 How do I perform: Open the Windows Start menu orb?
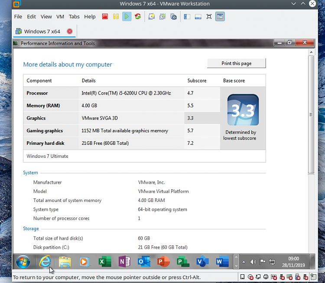pyautogui.click(x=23, y=262)
